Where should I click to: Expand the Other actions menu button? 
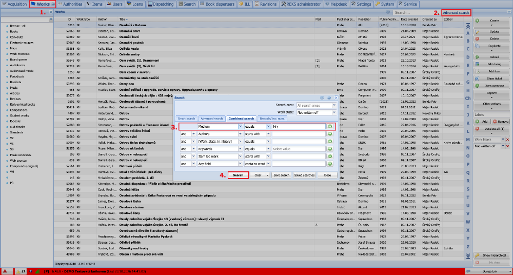point(492,105)
